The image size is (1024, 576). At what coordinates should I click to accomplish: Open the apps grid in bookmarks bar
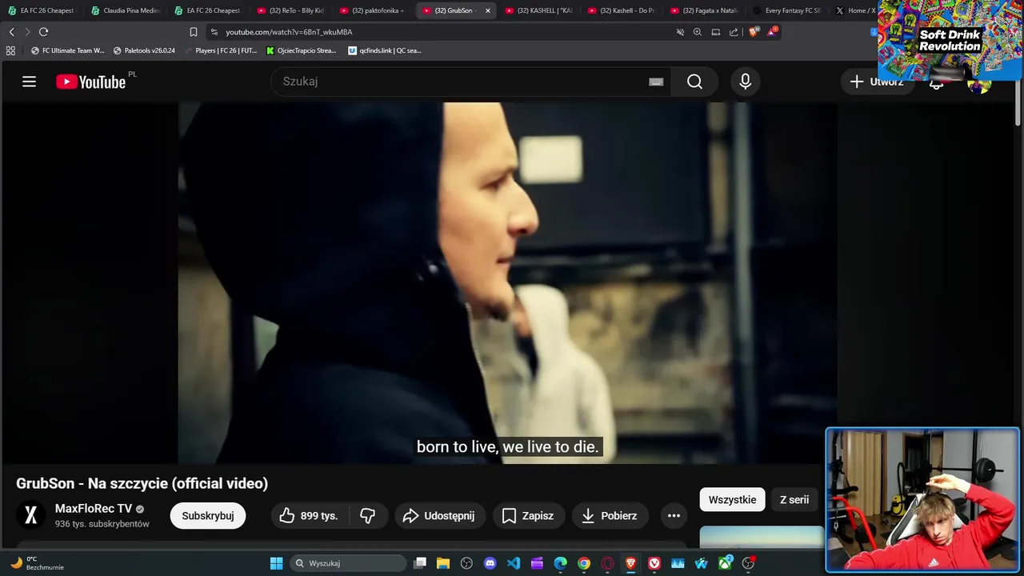coord(10,50)
